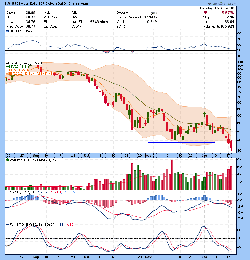This screenshot has width=250, height=260.
Task: Click the -7.5 MACD axis label
Action: [240, 219]
